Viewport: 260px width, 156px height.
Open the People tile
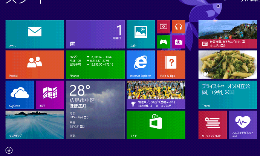(x=35, y=64)
